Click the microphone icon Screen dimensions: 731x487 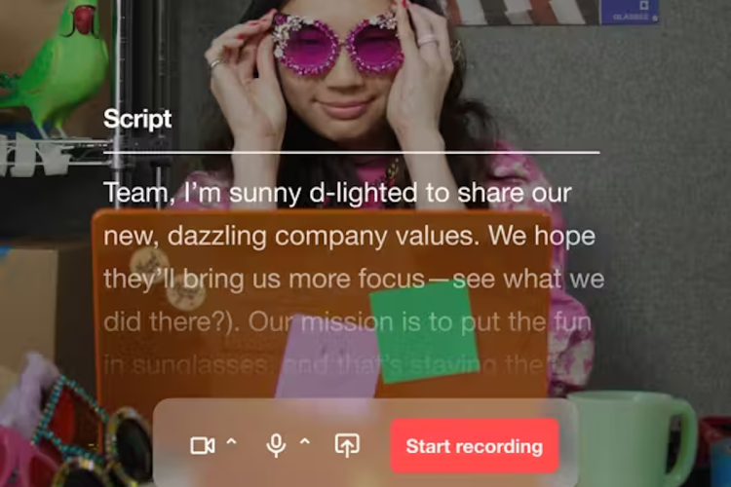click(x=276, y=446)
